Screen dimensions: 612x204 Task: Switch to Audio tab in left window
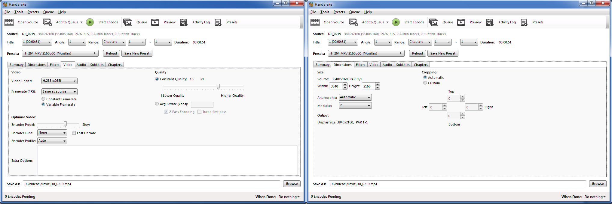(81, 65)
